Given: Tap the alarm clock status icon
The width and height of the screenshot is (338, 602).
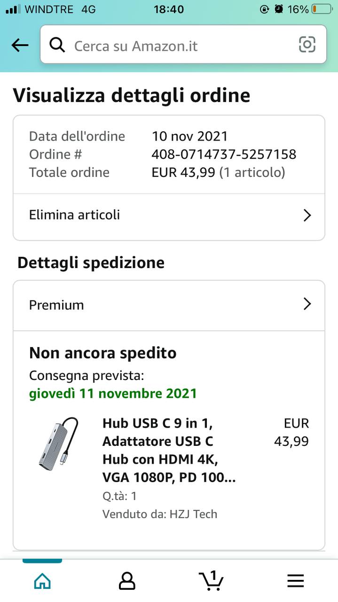Looking at the screenshot, I should click(279, 9).
